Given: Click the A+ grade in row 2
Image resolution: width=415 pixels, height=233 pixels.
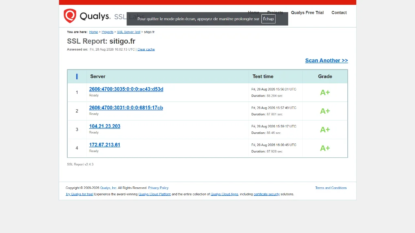Looking at the screenshot, I should 325,111.
